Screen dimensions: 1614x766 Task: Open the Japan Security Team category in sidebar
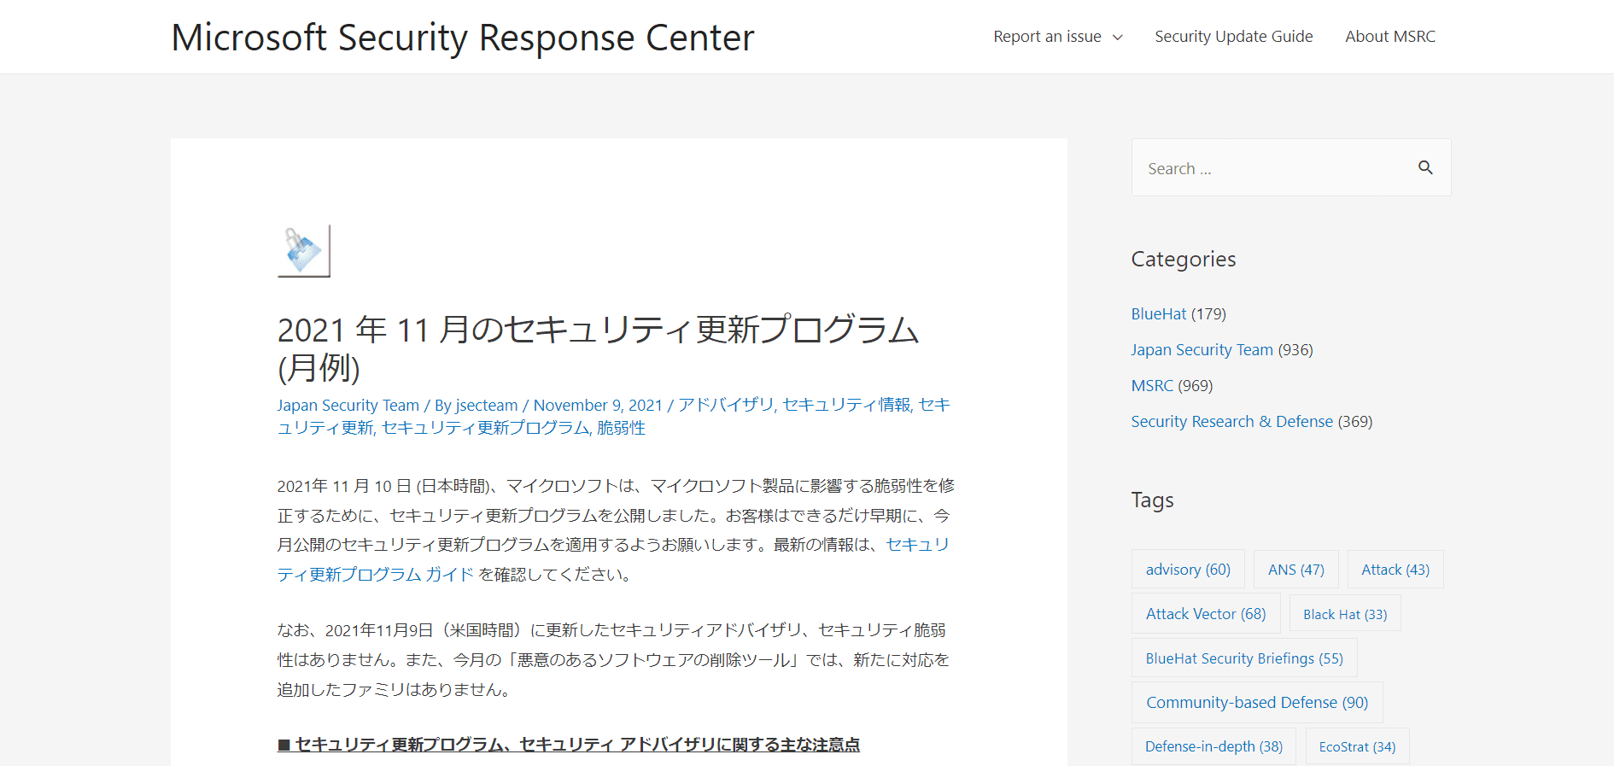tap(1202, 350)
